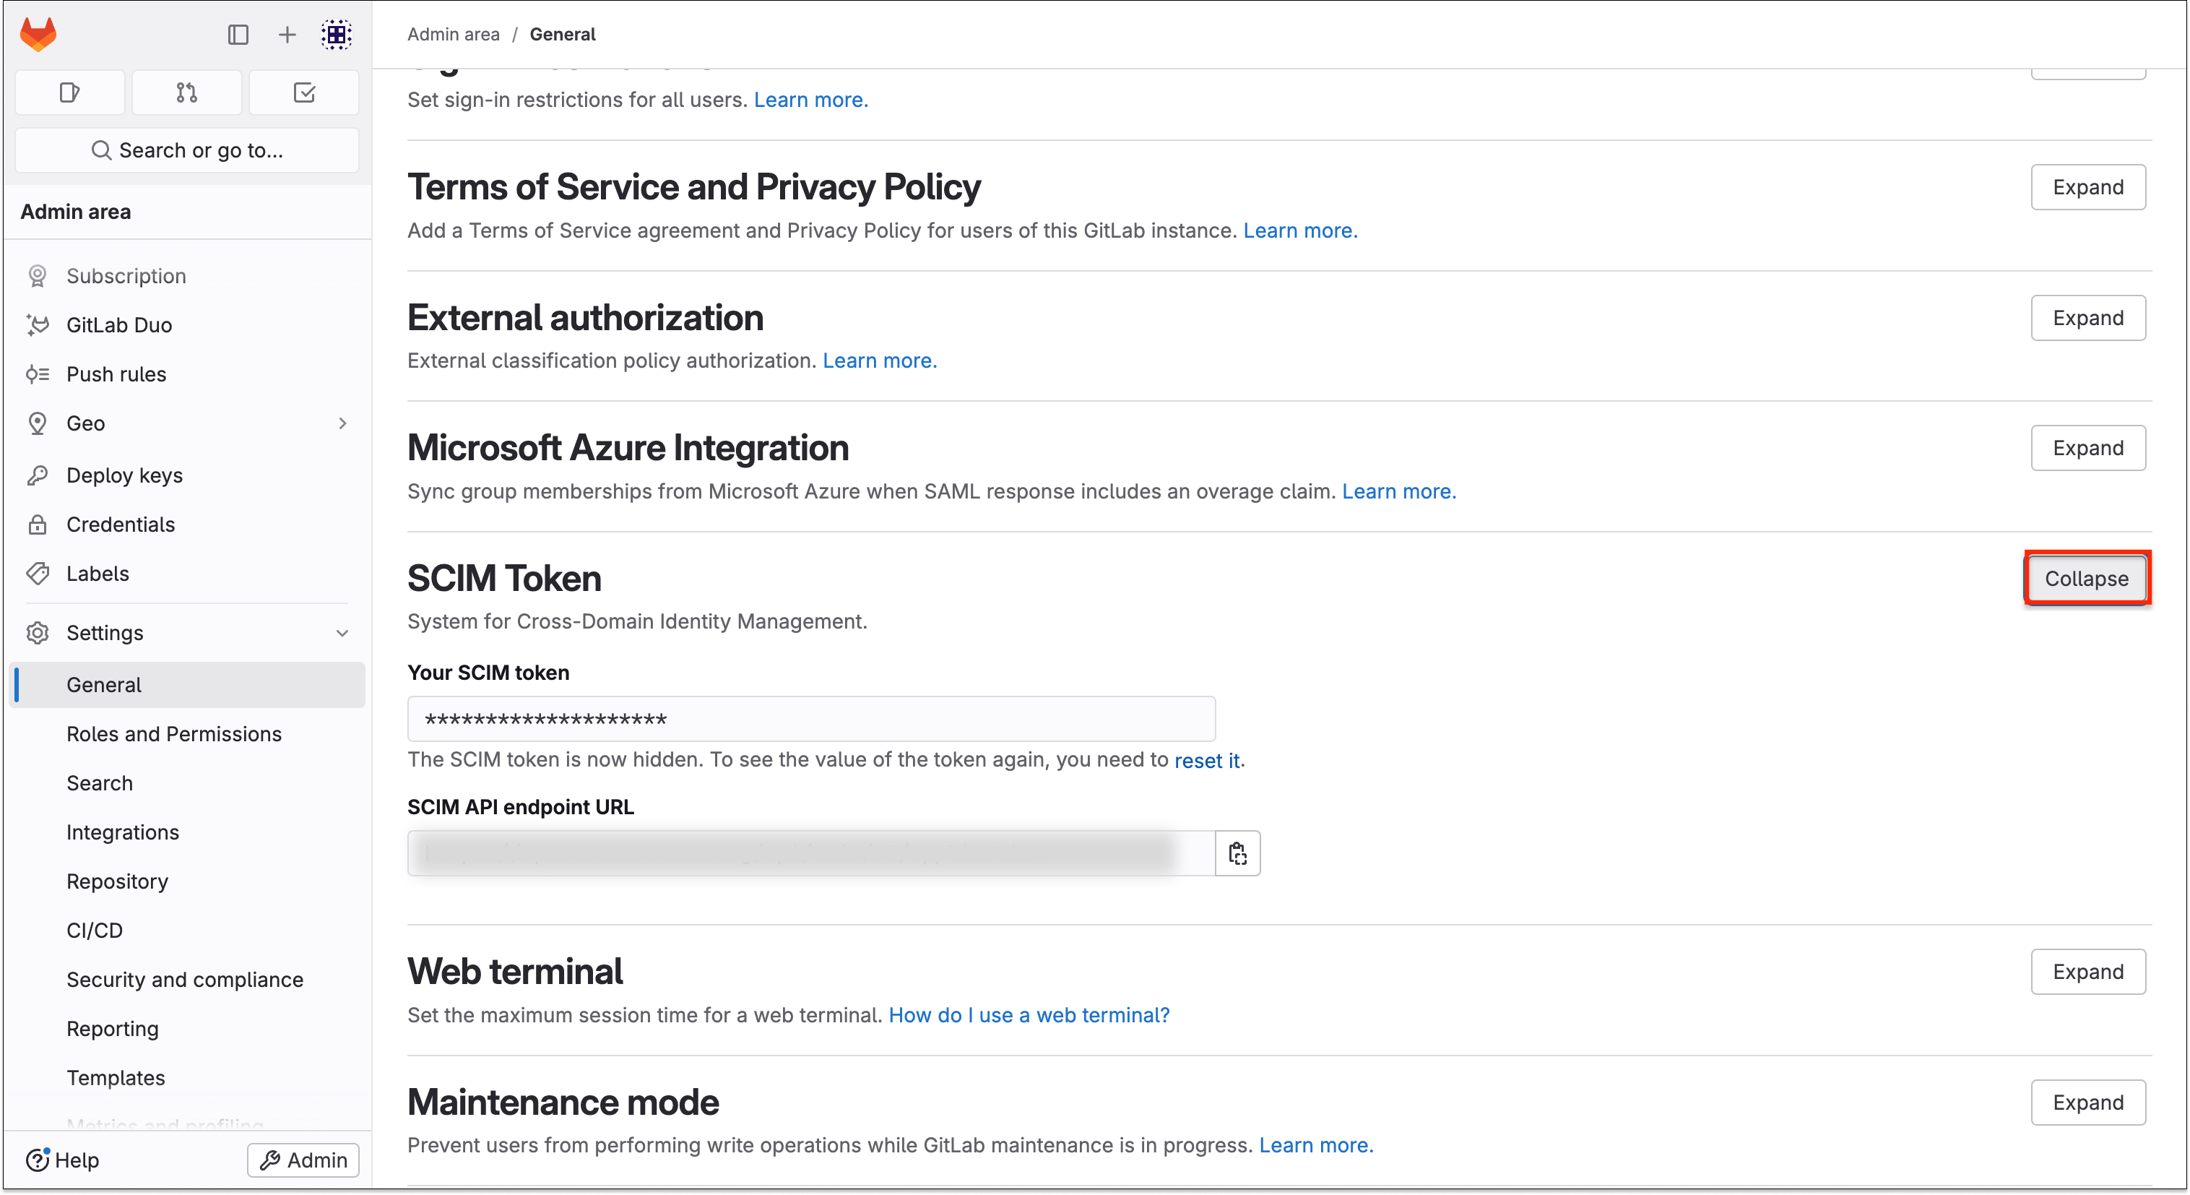Viewport: 2190px width, 1195px height.
Task: Click the Labels tag icon
Action: coord(38,574)
